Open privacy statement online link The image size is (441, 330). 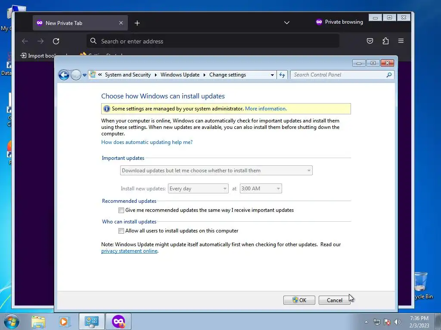[x=129, y=251]
